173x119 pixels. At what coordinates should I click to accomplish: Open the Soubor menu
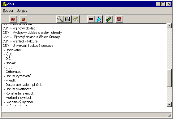click(x=8, y=11)
